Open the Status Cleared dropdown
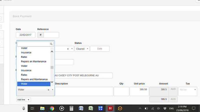 coord(82,49)
